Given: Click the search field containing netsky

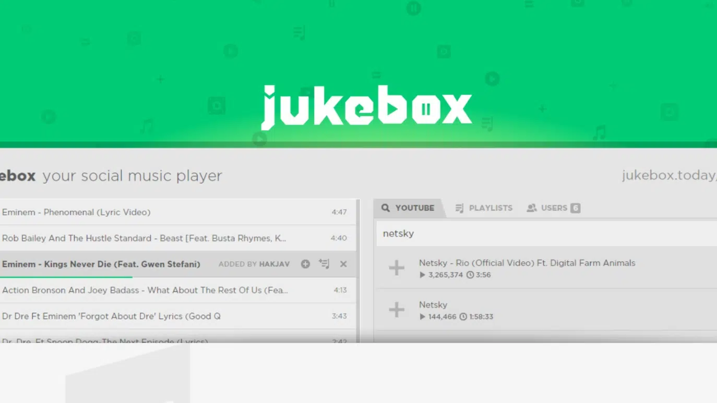Looking at the screenshot, I should tap(543, 234).
